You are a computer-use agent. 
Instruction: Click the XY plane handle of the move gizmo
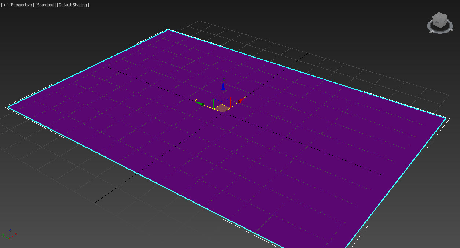click(x=222, y=107)
